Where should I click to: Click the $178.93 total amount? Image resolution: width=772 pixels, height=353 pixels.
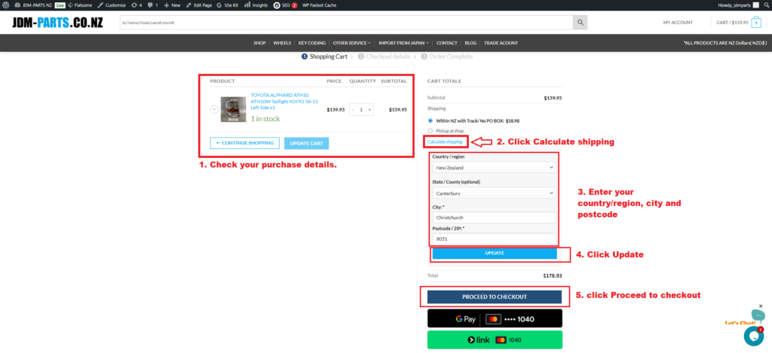point(553,275)
